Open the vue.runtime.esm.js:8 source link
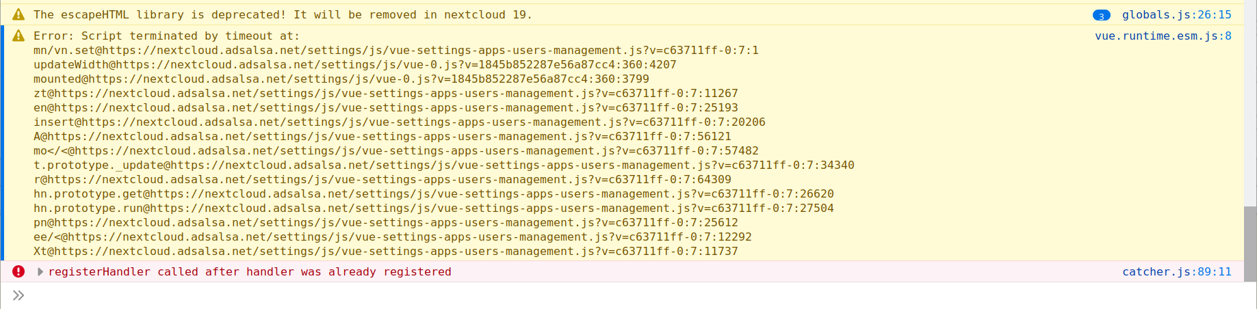The image size is (1257, 309). click(1163, 36)
